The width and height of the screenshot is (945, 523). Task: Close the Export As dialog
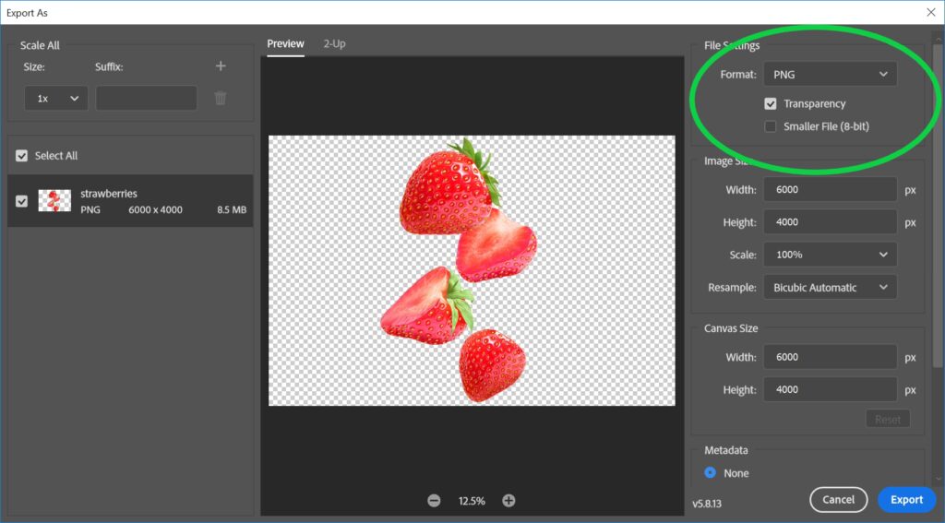(930, 12)
